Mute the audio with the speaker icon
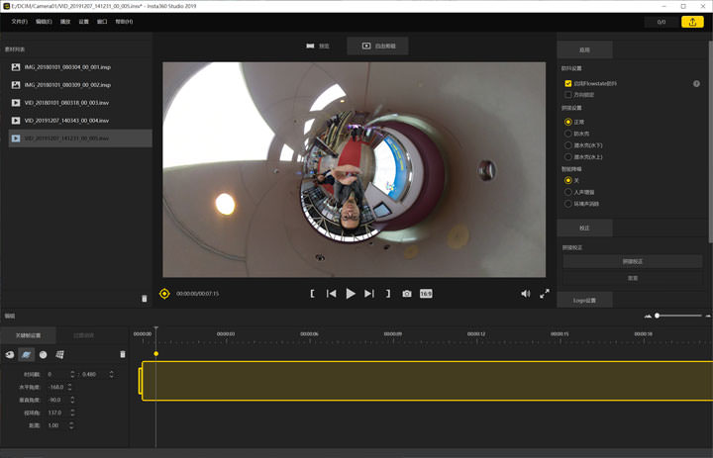This screenshot has width=713, height=458. tap(526, 294)
